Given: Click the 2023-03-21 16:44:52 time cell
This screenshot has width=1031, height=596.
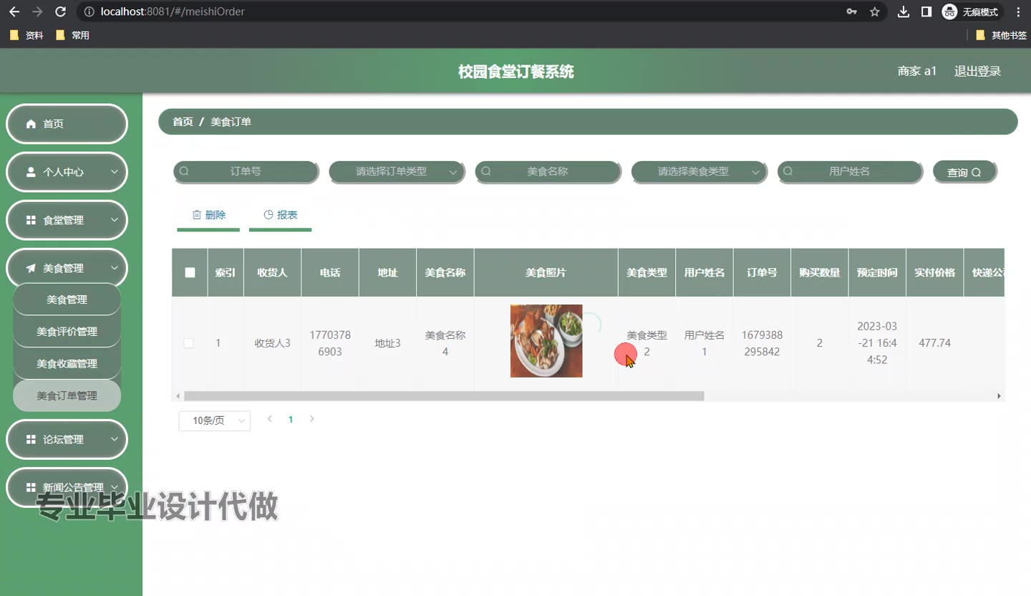Looking at the screenshot, I should [x=877, y=343].
